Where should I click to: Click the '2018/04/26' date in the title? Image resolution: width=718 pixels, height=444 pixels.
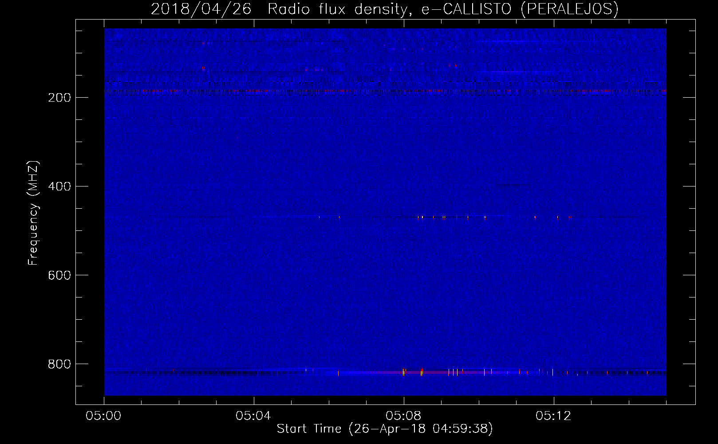(x=201, y=9)
